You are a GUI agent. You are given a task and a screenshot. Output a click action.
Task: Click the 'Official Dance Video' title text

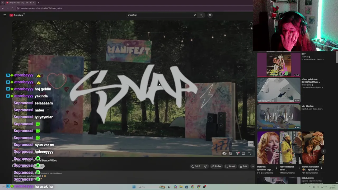click(45, 160)
